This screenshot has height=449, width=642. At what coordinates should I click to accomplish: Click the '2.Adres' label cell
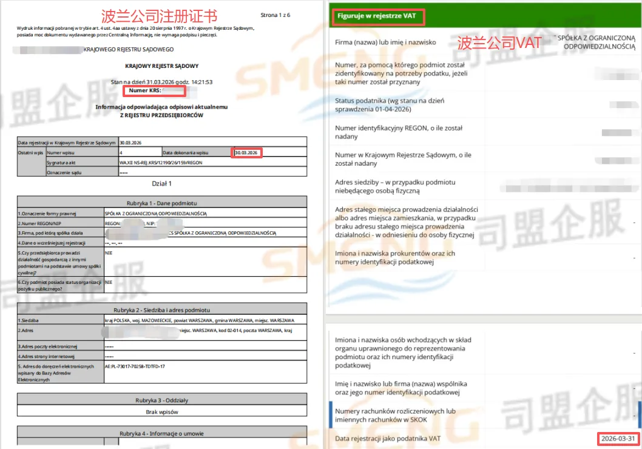click(61, 333)
